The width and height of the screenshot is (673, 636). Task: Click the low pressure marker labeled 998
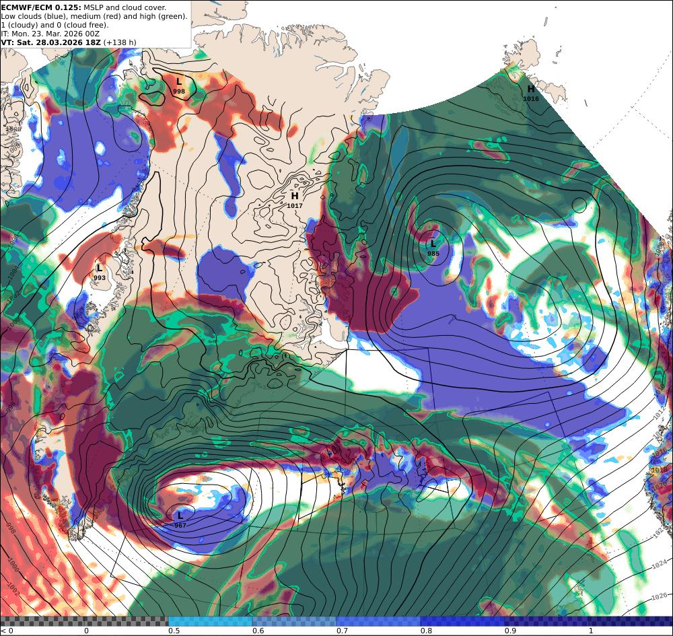(179, 85)
